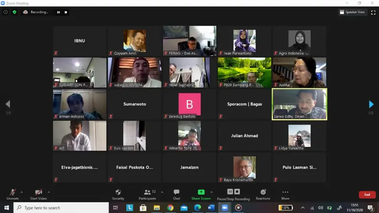Switch to Speaker View
Image resolution: width=379 pixels, height=213 pixels.
click(x=352, y=12)
